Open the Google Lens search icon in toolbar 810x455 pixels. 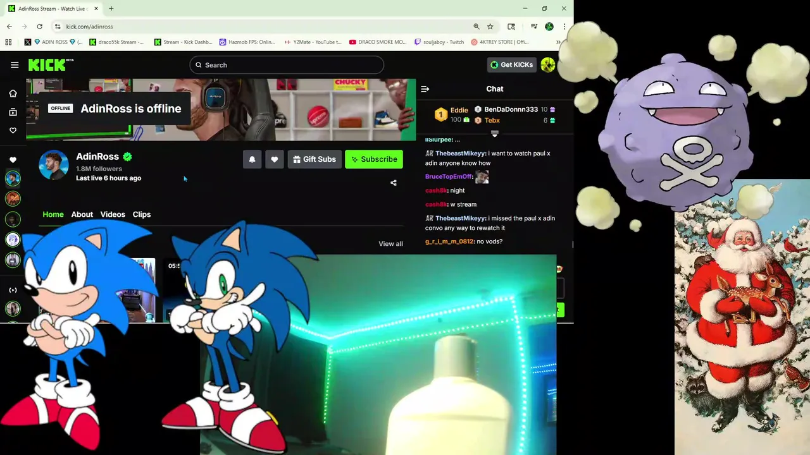pyautogui.click(x=511, y=27)
